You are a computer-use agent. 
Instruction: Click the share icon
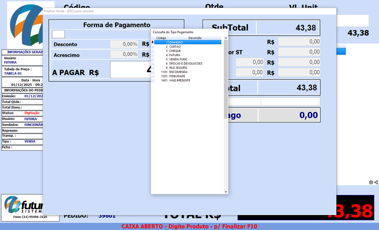pos(376,182)
